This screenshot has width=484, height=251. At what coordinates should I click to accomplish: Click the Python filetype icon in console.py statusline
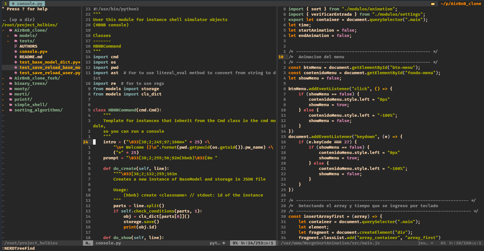point(224,243)
